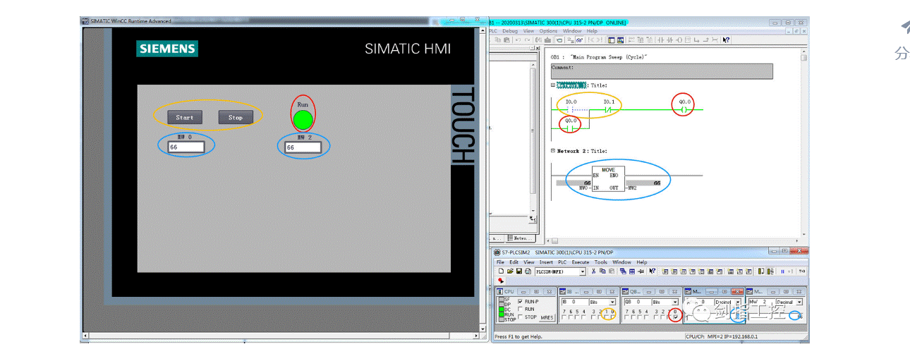Open Options menu in LAD editor
910x361 pixels.
click(548, 31)
